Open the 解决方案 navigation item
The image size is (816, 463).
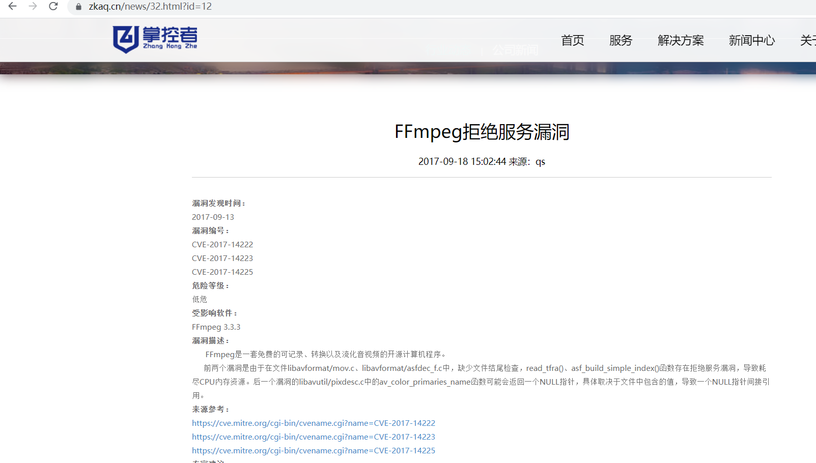pos(681,40)
